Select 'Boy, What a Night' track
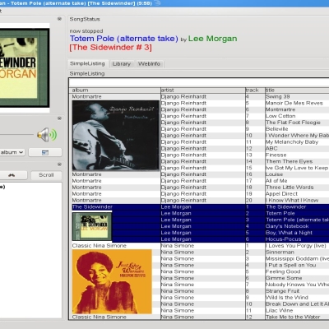Viewport: 329px width, 329px height. [289, 233]
